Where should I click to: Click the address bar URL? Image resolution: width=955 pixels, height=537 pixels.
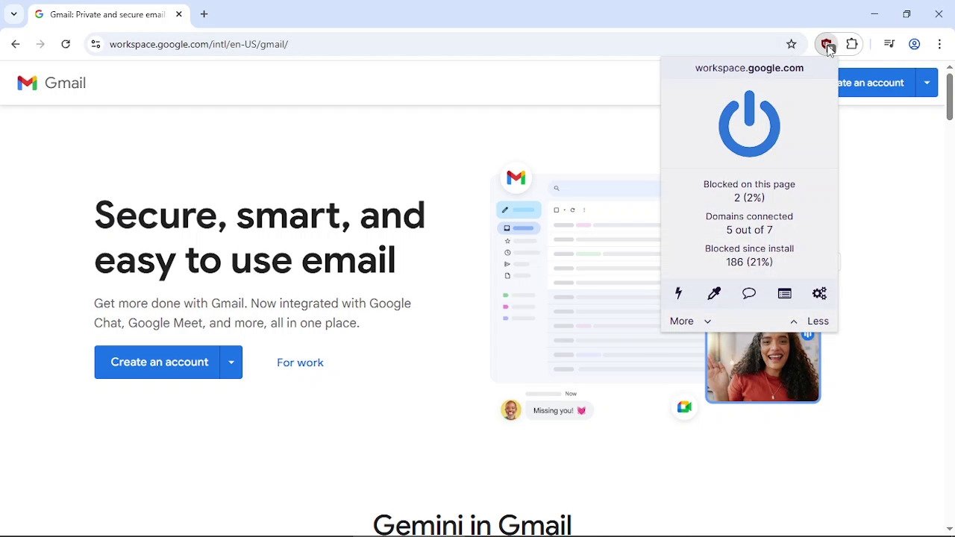pos(198,44)
